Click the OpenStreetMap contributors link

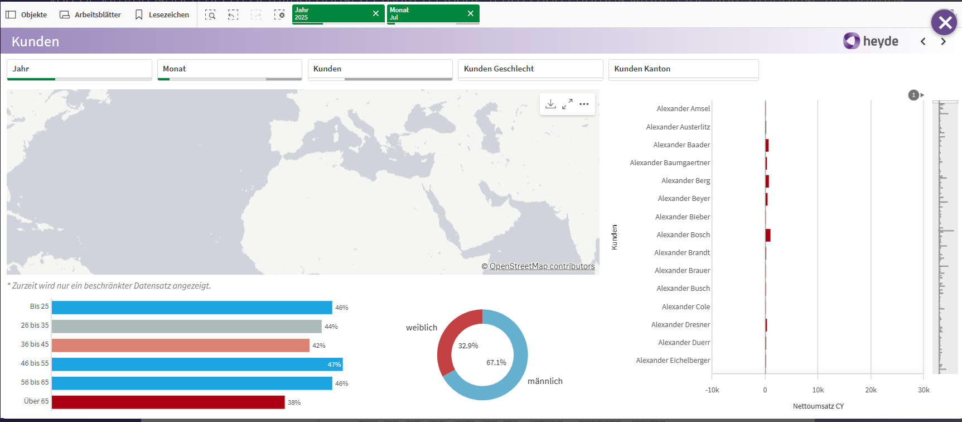click(x=542, y=267)
